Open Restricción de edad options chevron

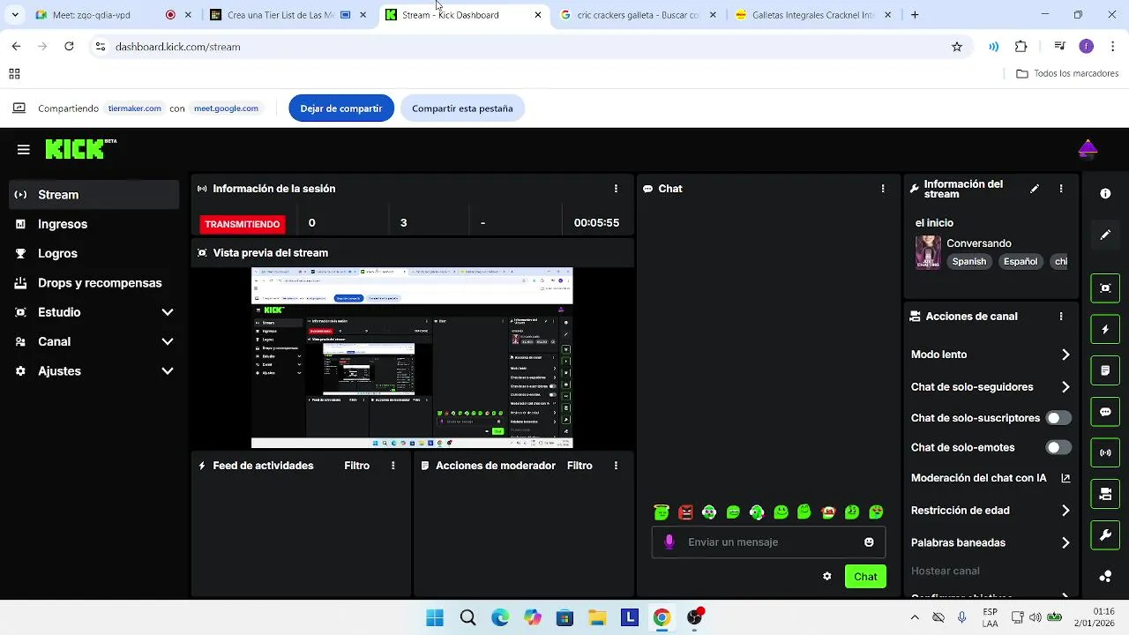1065,511
